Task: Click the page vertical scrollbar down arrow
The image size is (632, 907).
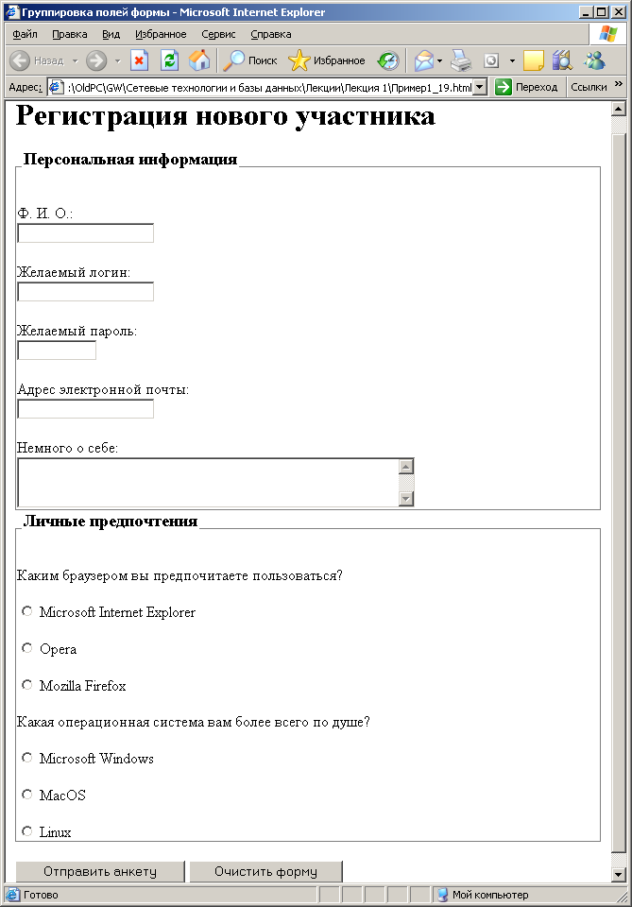Action: coord(618,874)
